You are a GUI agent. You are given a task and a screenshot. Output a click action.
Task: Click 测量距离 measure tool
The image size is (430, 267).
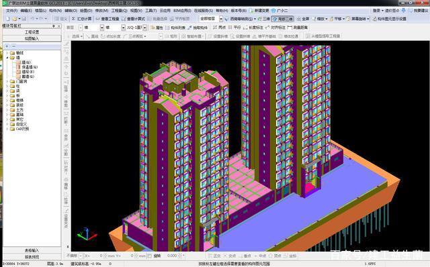point(298,28)
